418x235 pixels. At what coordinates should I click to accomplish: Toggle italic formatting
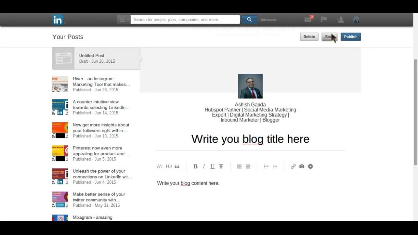click(x=204, y=166)
